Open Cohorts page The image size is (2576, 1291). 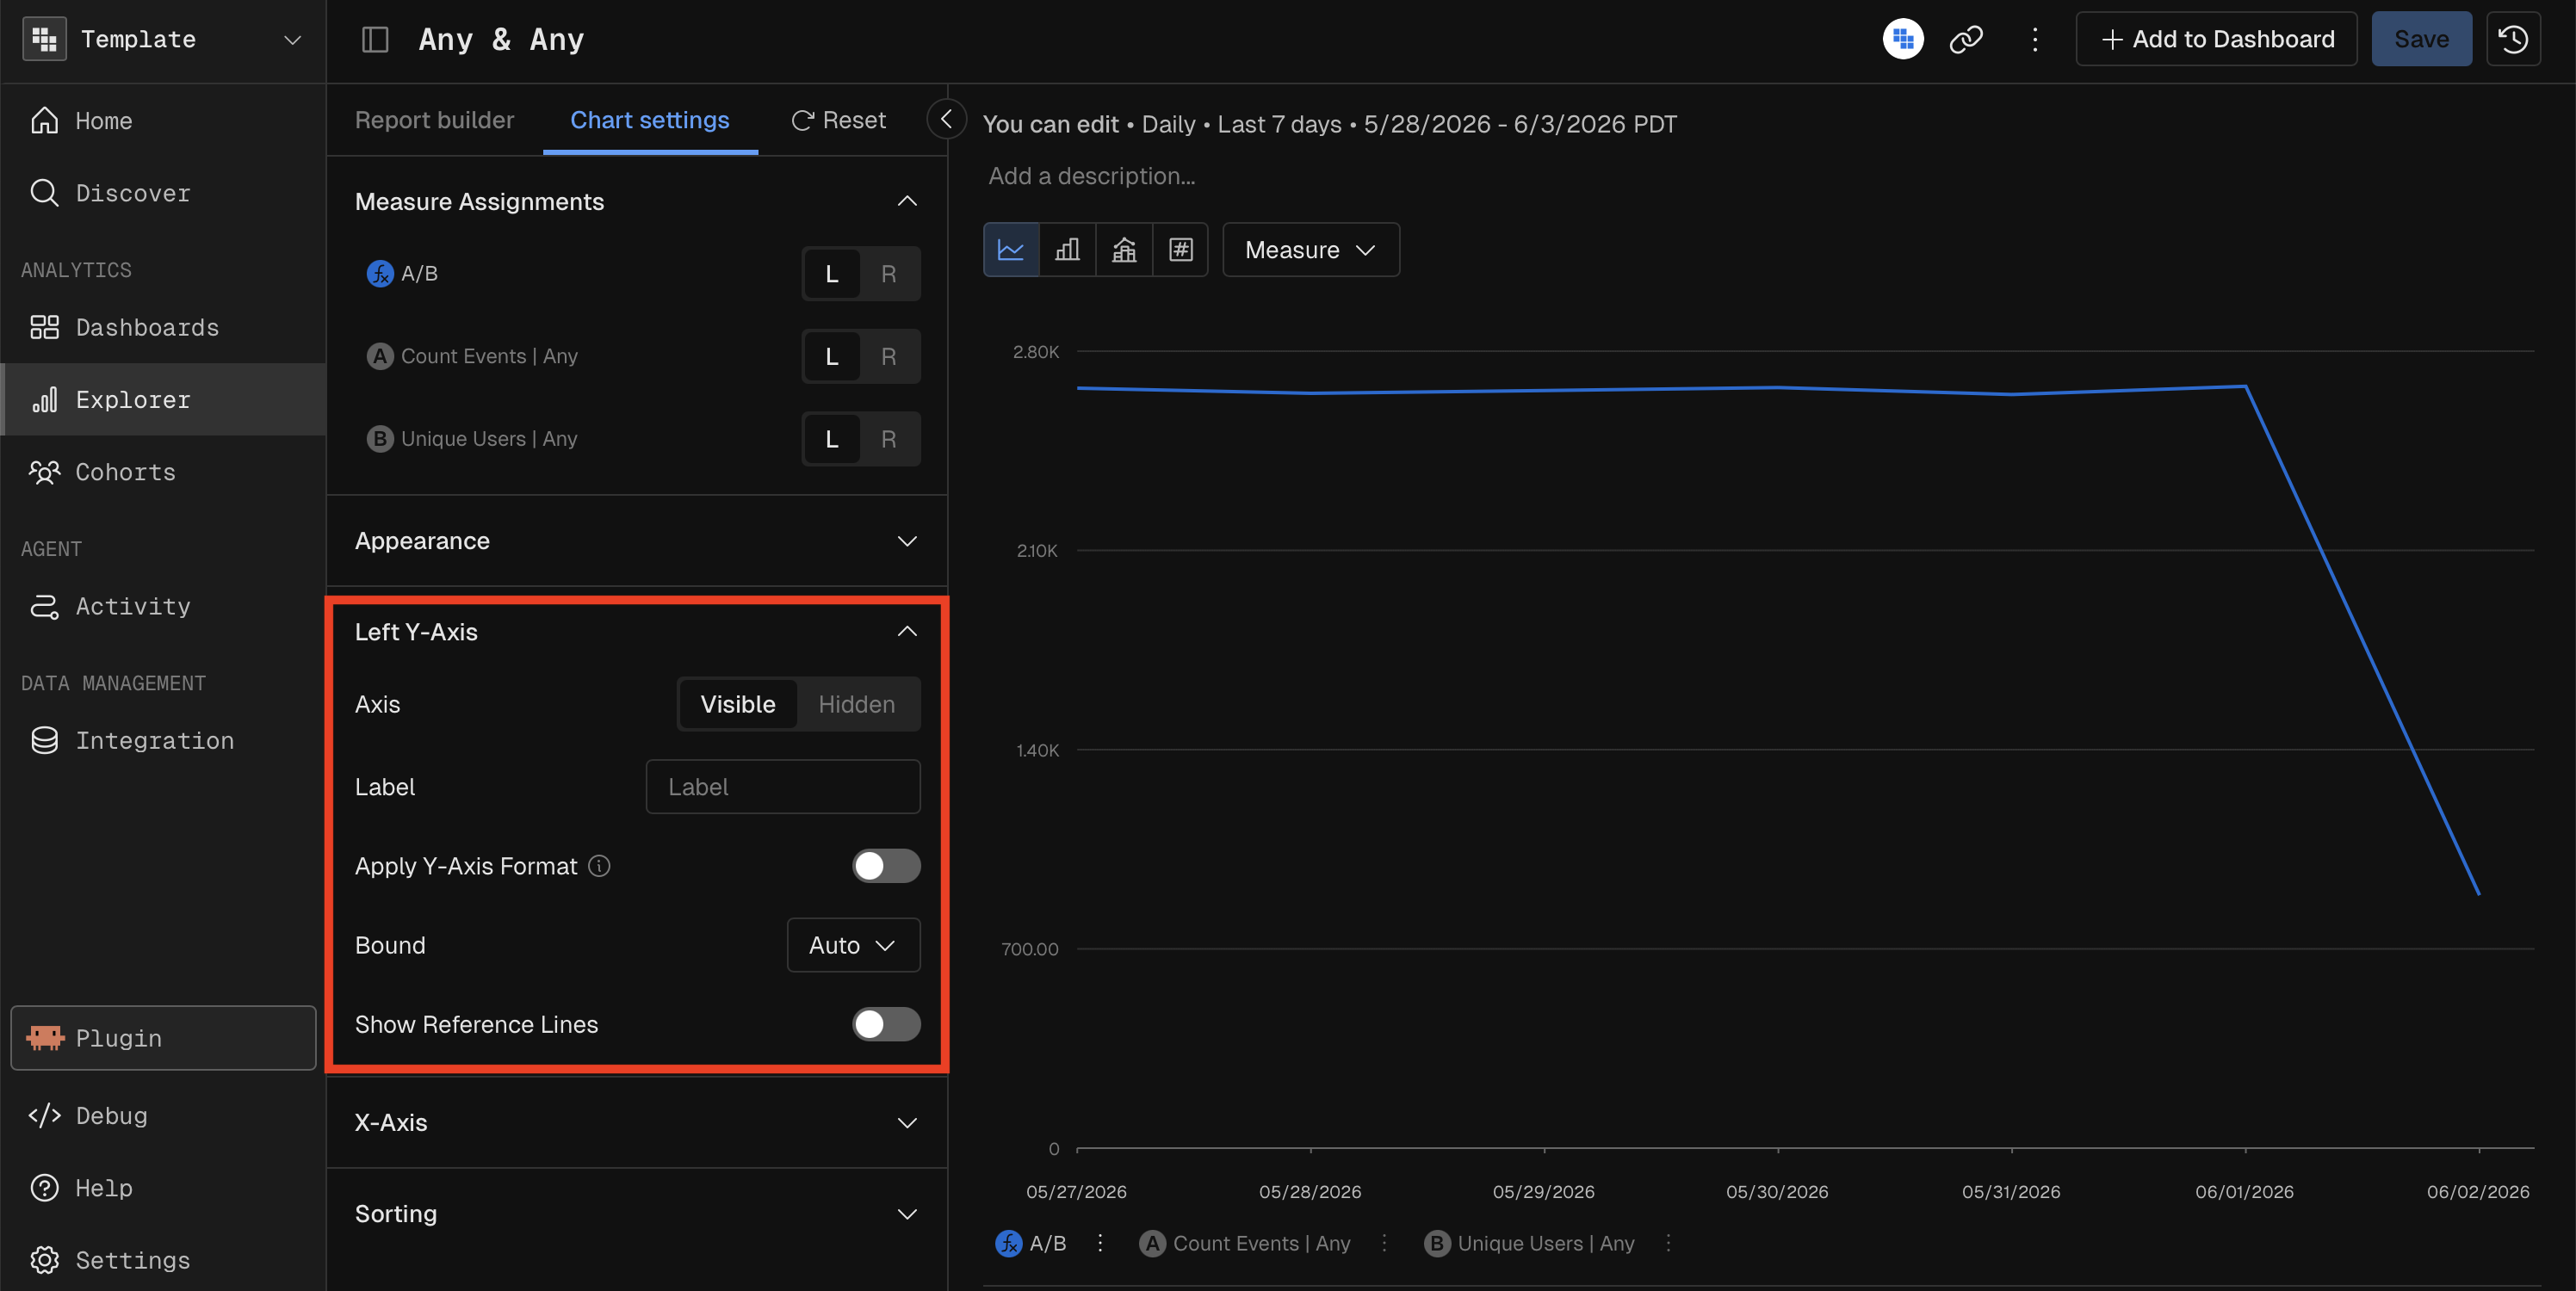[163, 472]
